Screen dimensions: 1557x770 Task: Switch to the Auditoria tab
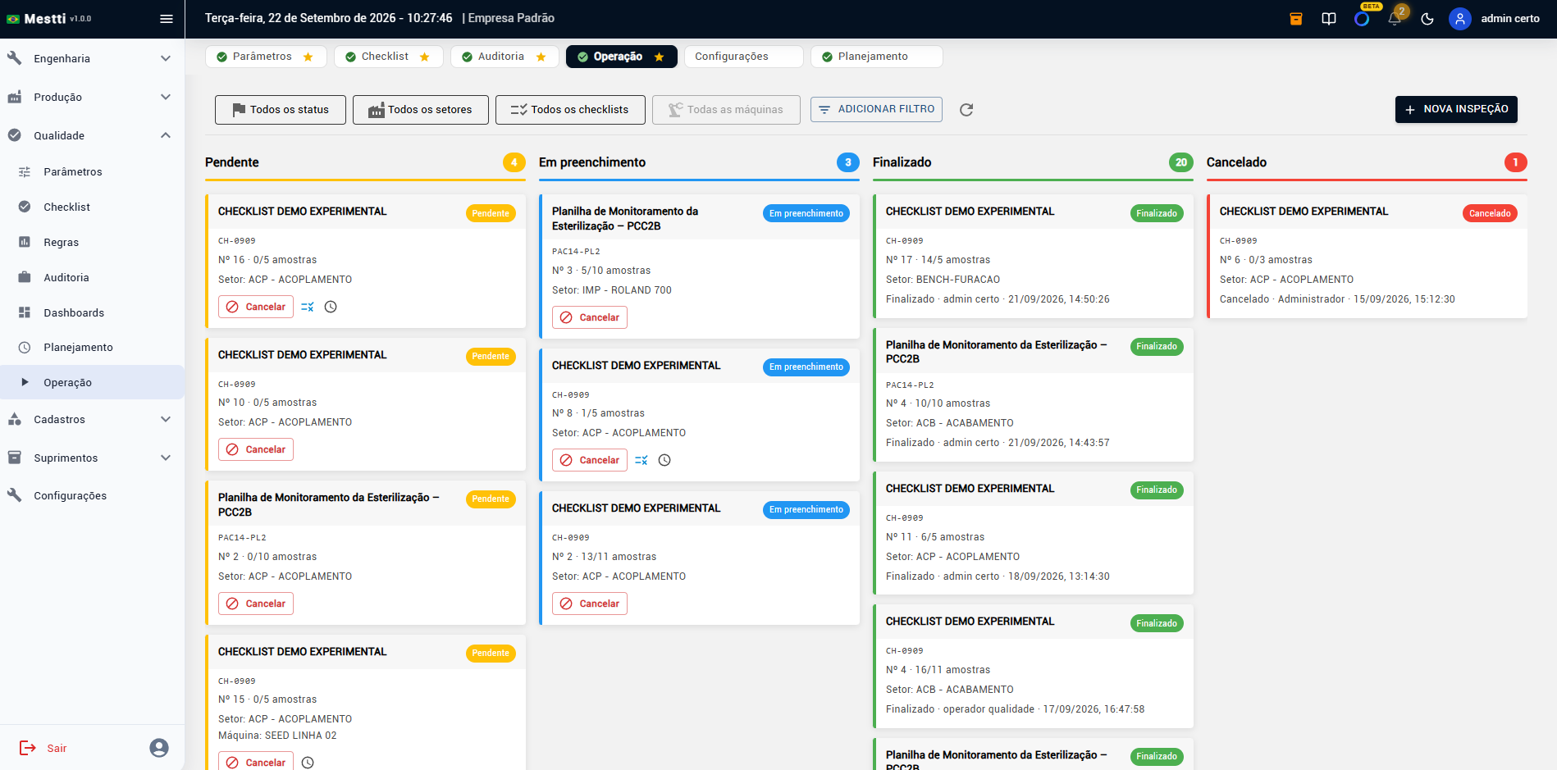[505, 57]
